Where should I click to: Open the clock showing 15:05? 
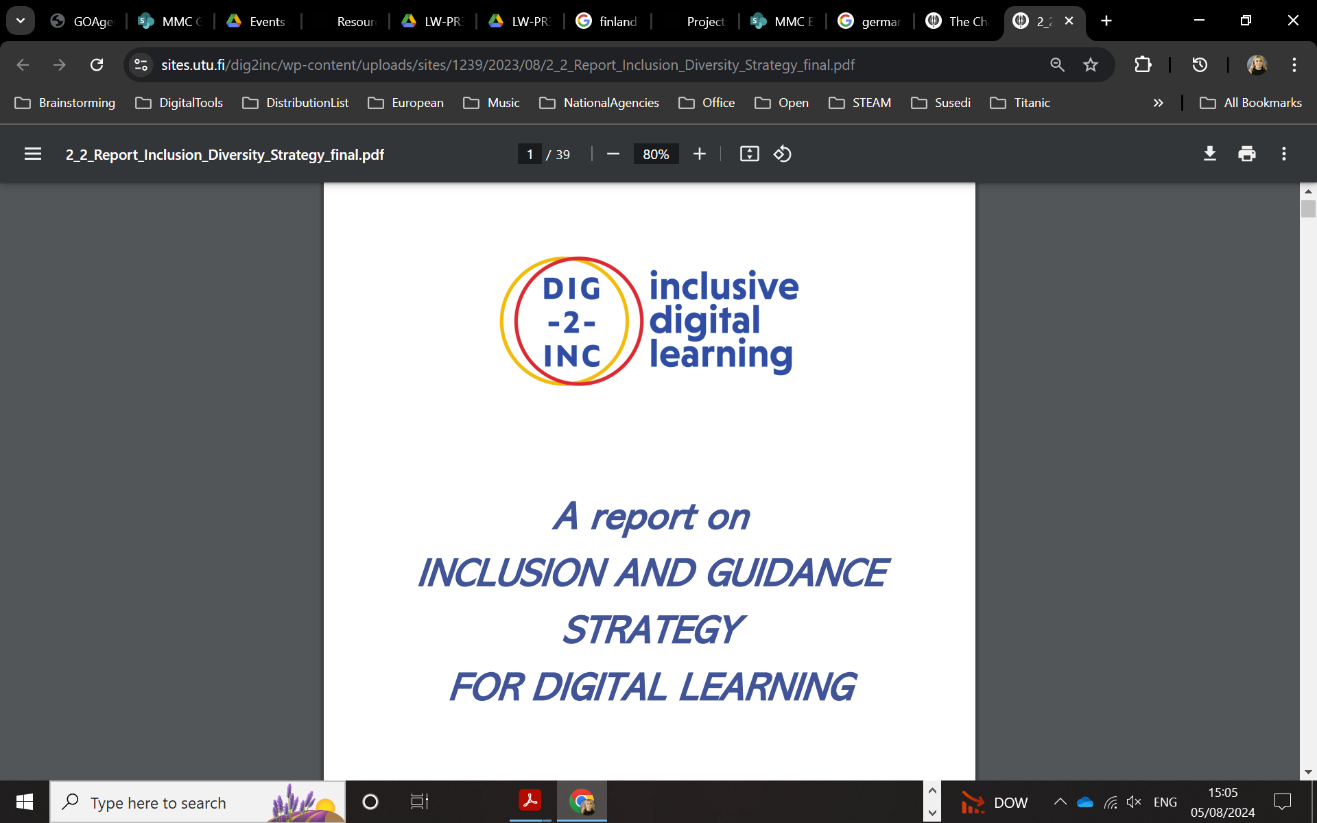(x=1222, y=802)
